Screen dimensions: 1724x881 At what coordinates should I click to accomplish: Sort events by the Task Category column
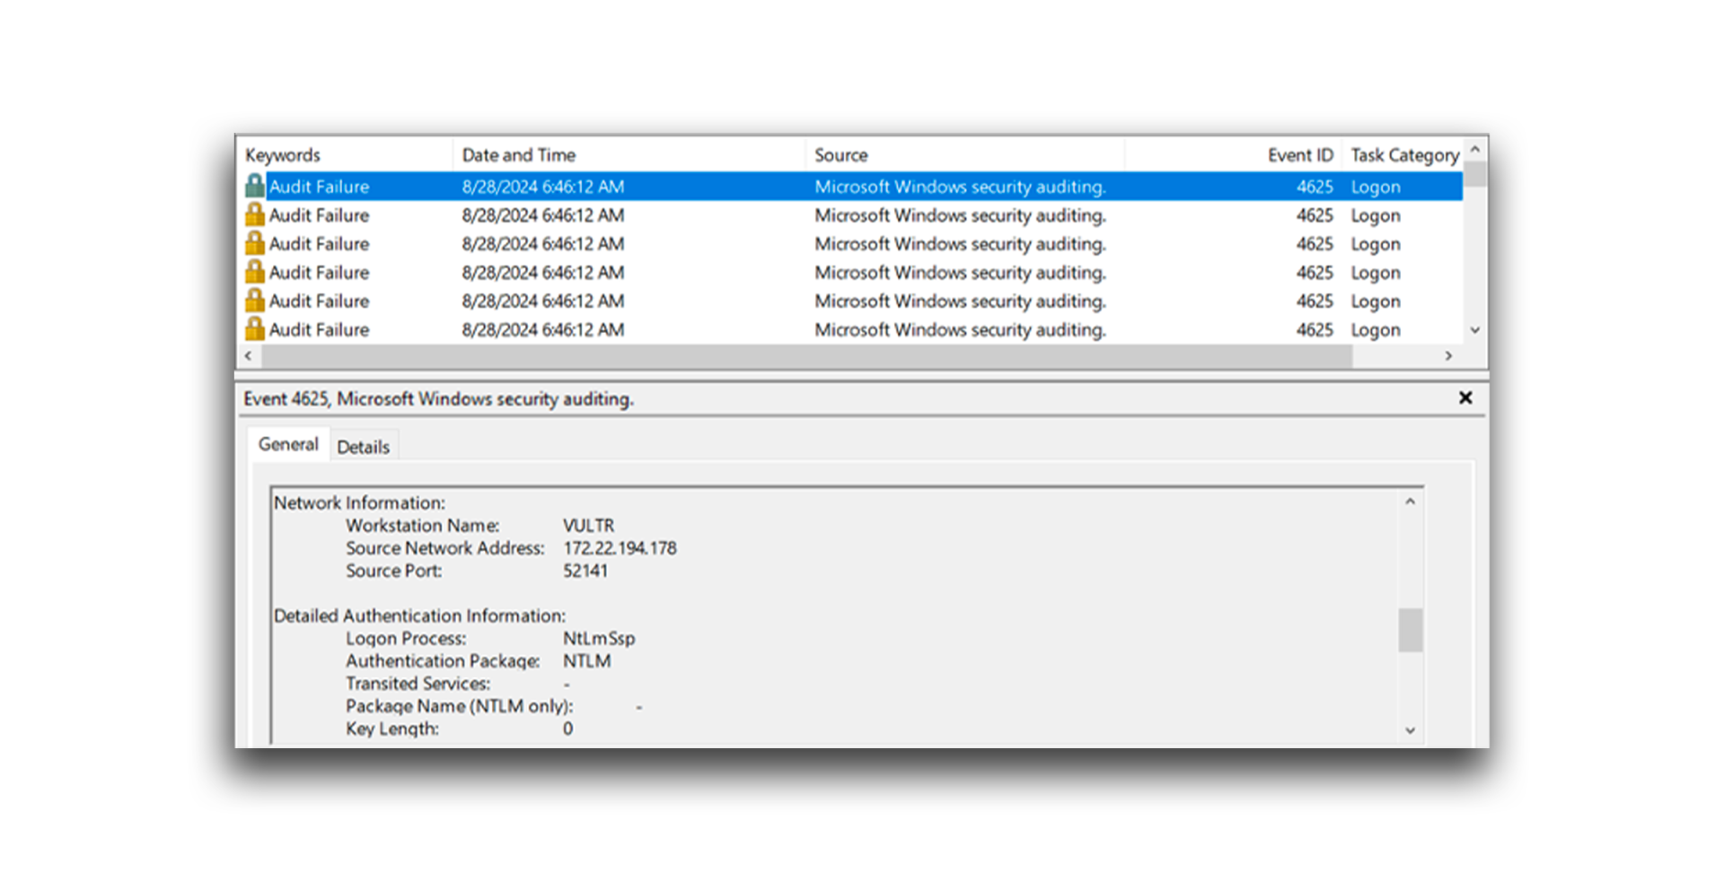(1404, 154)
